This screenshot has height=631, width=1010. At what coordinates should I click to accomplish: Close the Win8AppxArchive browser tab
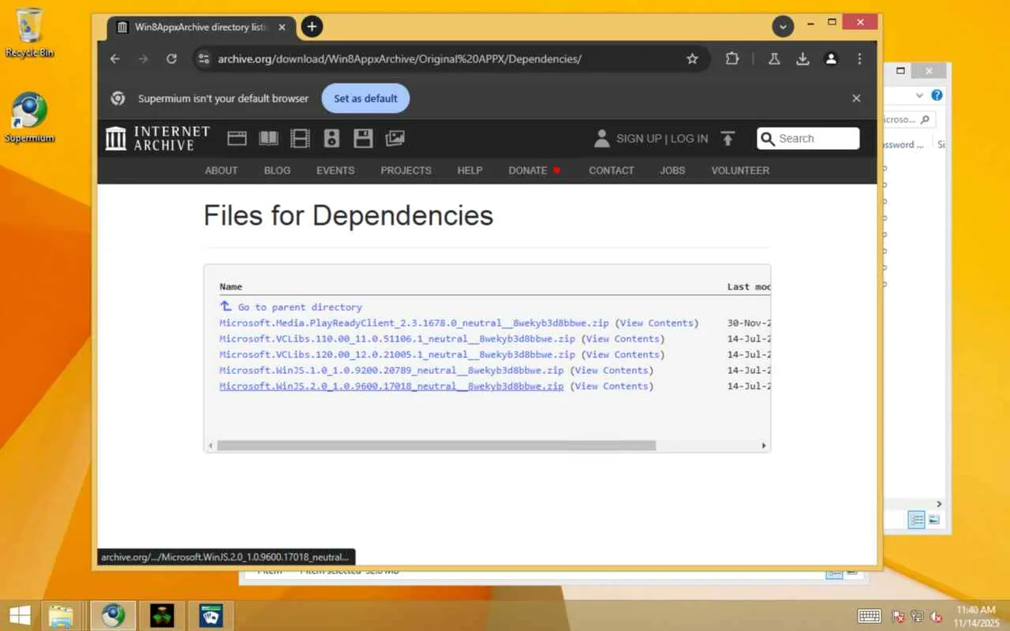click(x=282, y=27)
